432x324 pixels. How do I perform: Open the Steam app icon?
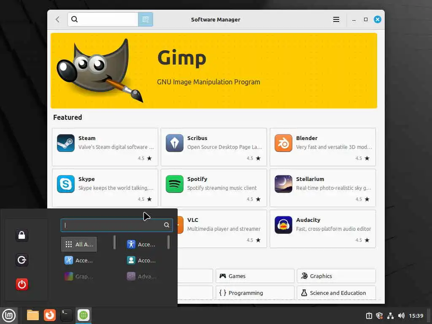click(x=65, y=143)
